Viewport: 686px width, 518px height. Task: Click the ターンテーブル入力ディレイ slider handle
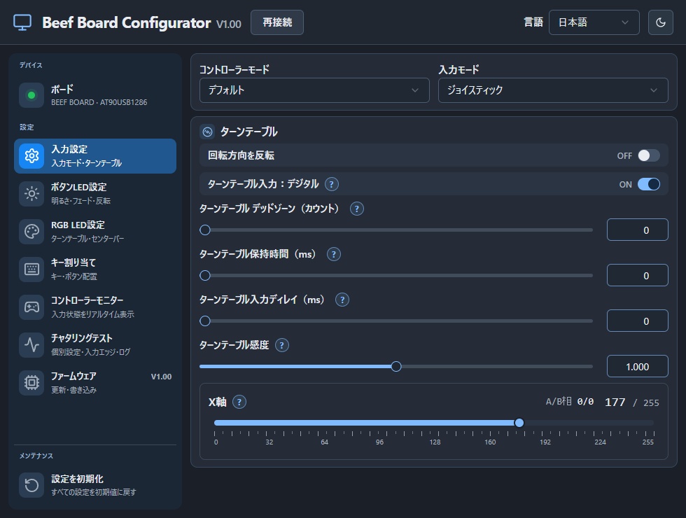click(x=204, y=321)
